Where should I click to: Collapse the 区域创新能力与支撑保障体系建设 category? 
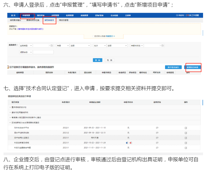(10, 122)
